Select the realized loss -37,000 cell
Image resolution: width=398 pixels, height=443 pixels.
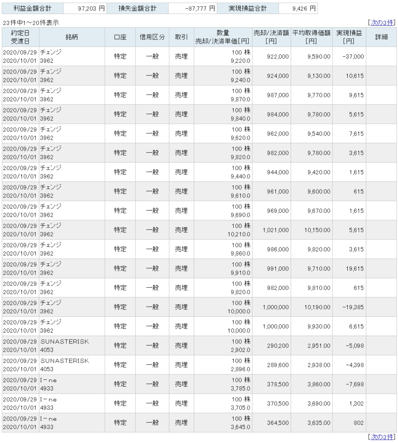(349, 57)
